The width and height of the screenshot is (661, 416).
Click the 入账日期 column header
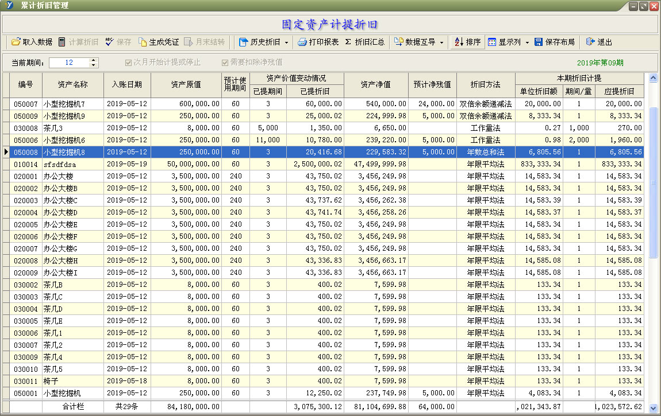[x=127, y=84]
